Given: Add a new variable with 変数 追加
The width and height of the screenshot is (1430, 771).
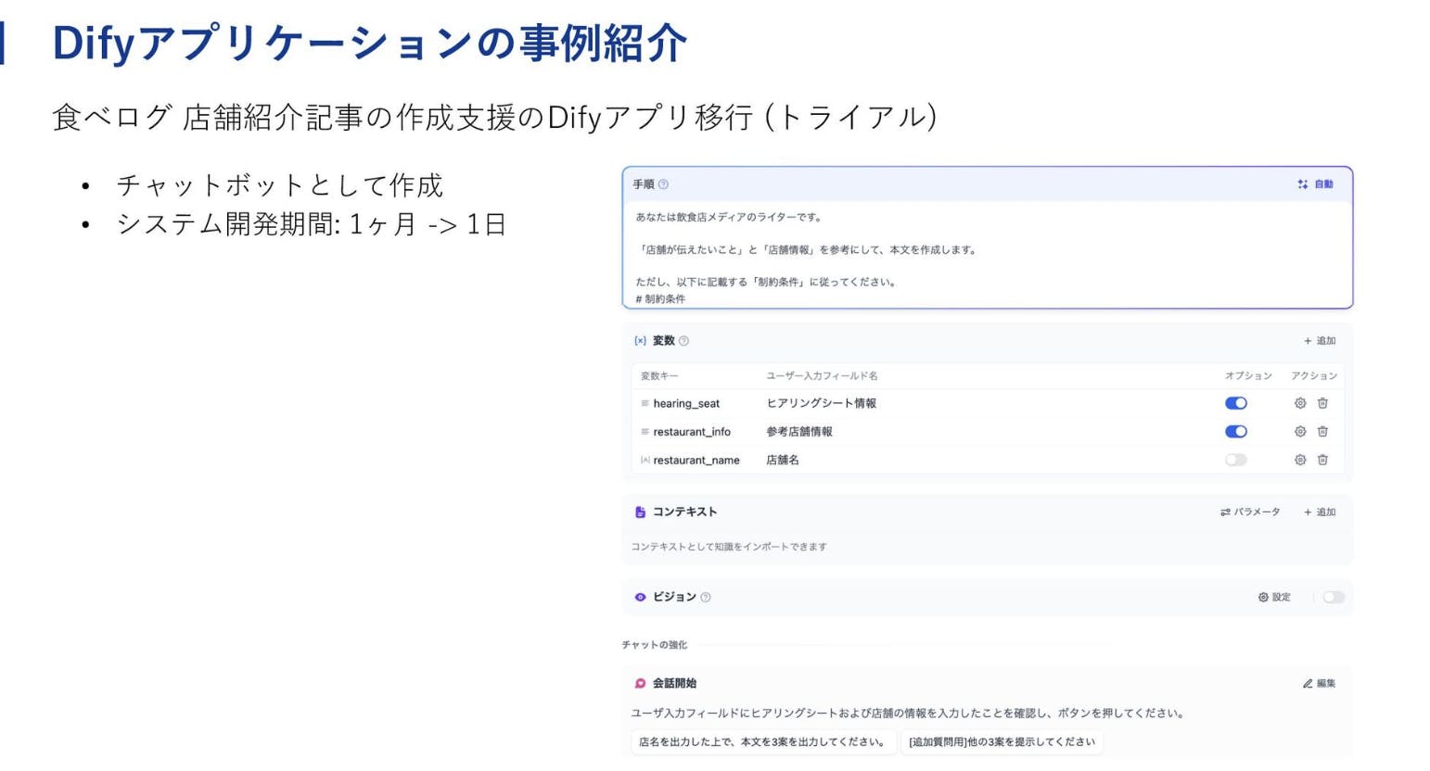Looking at the screenshot, I should [1320, 341].
